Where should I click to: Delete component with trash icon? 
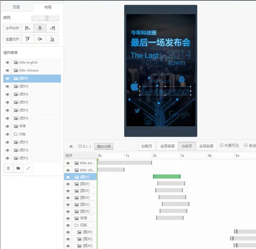(9, 168)
